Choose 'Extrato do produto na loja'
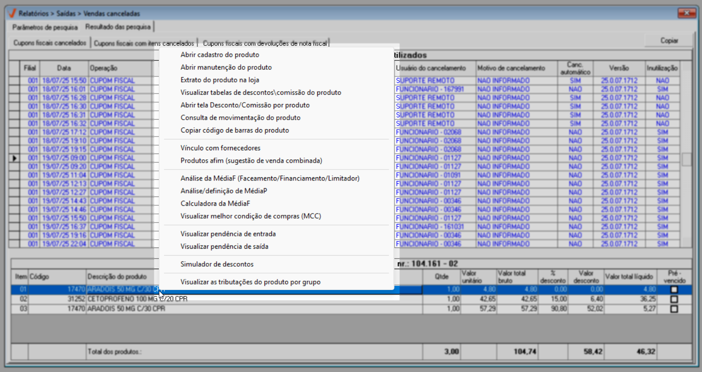The width and height of the screenshot is (702, 372). click(219, 80)
